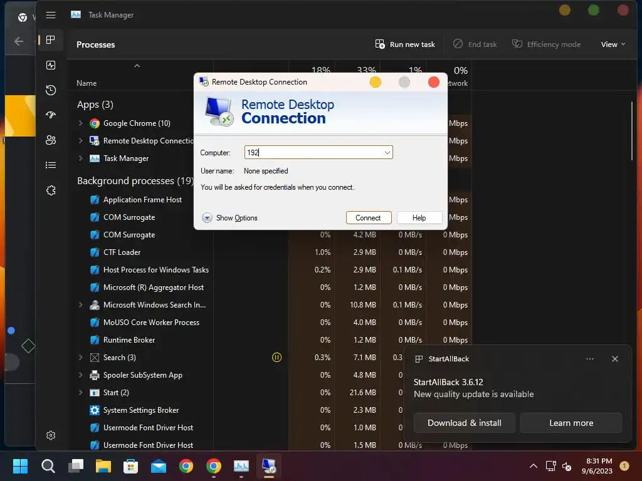Open Task View from the taskbar
Screen dimensions: 642x481
tap(76, 466)
